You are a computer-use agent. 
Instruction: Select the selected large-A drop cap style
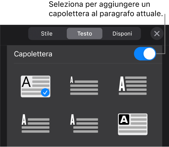(36, 86)
